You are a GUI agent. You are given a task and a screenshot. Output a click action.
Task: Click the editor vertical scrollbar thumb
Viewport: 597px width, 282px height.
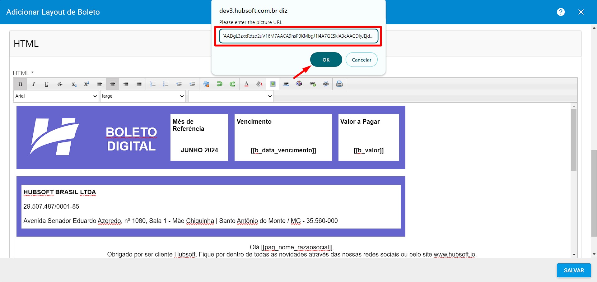click(574, 140)
